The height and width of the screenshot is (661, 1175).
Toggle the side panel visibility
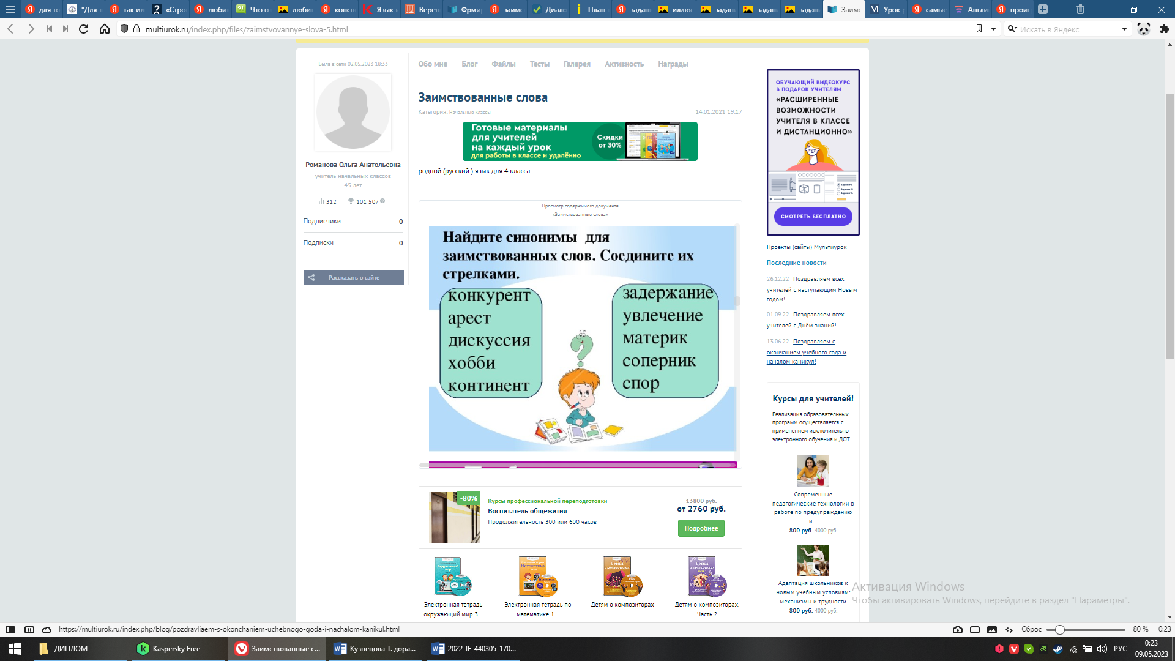[x=10, y=629]
